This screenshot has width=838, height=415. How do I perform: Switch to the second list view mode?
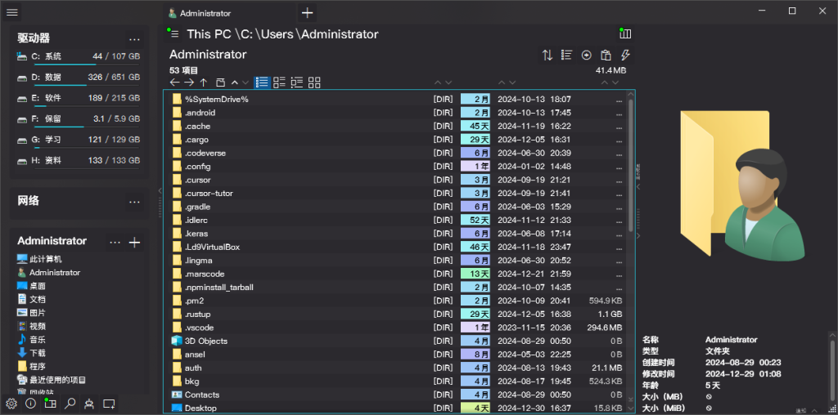coord(280,83)
